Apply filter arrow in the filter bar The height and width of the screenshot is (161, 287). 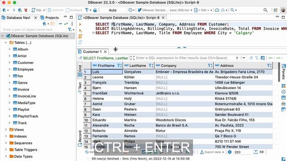(x=237, y=58)
